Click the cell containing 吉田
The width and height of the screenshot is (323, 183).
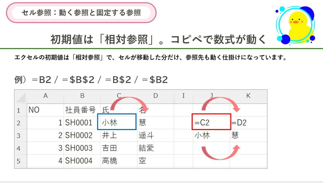119,148
